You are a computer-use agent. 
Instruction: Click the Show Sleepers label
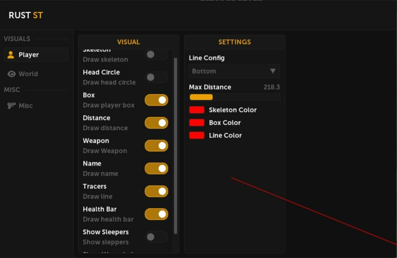tap(106, 232)
